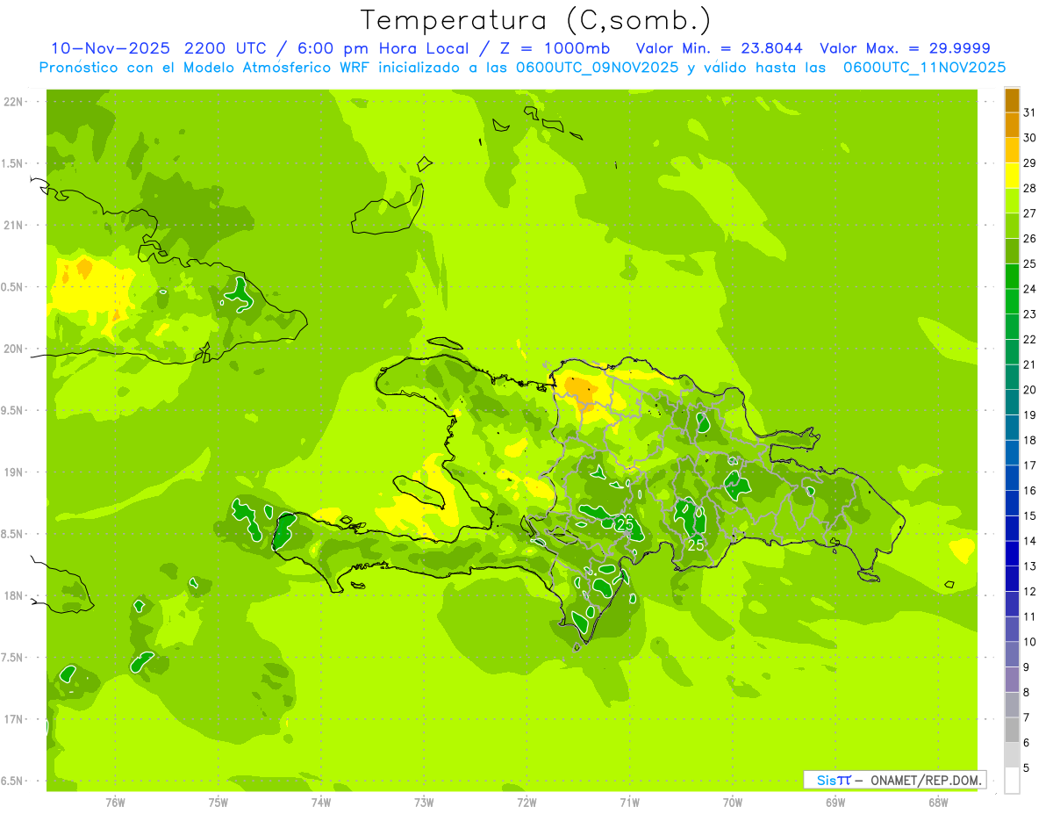Click the '17N' latitude axis label
This screenshot has width=1053, height=814.
coord(12,719)
